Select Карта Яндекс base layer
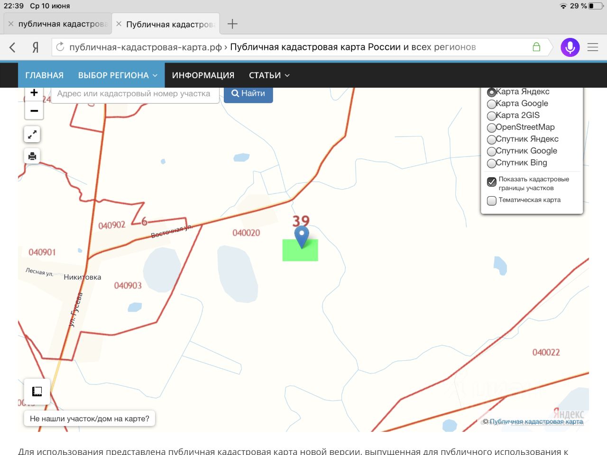 [492, 92]
